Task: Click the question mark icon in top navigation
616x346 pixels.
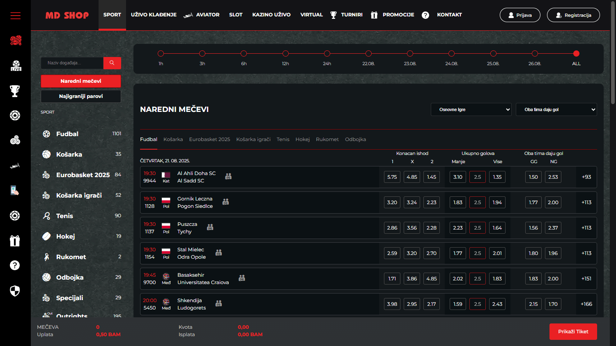Action: 425,15
